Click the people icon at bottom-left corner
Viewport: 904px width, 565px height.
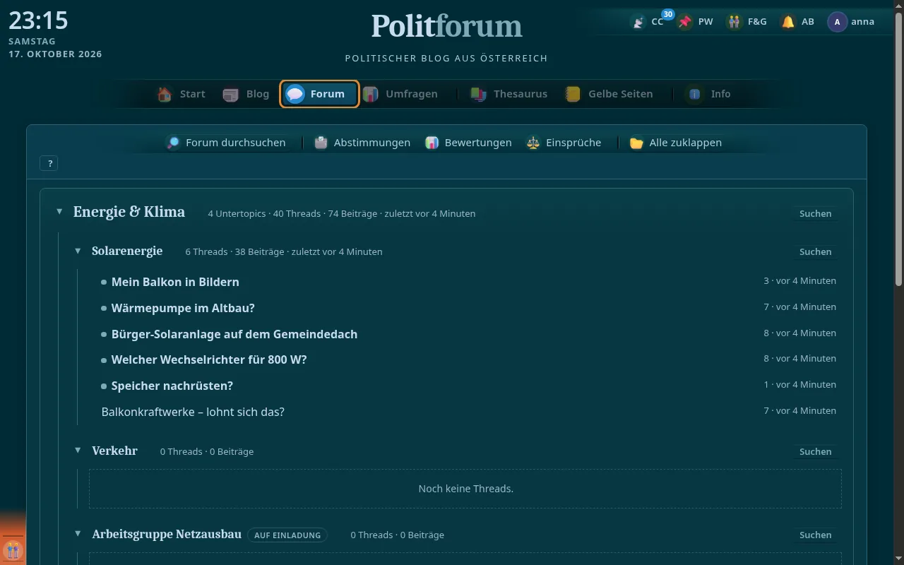coord(13,550)
